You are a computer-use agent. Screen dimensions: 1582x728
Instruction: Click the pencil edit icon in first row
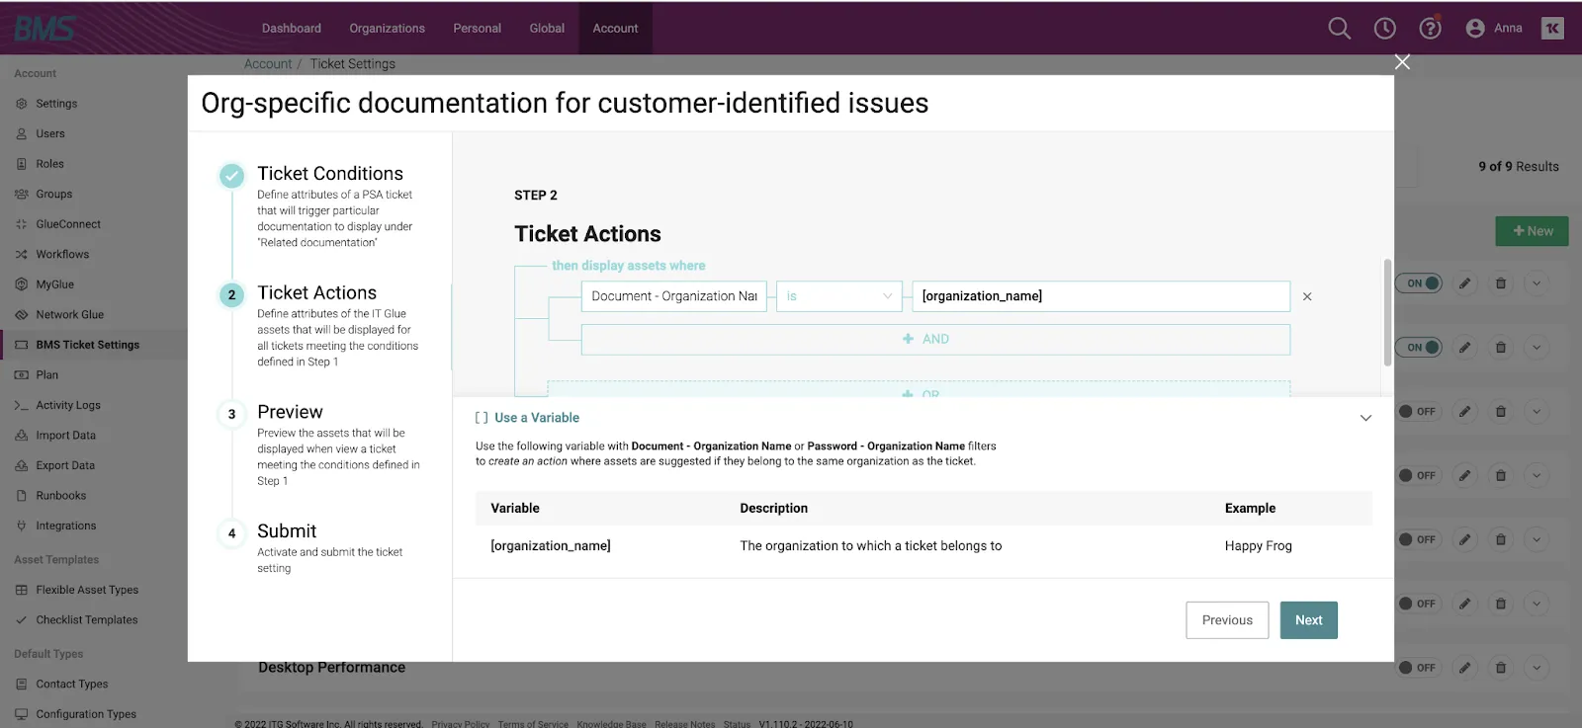(1465, 283)
